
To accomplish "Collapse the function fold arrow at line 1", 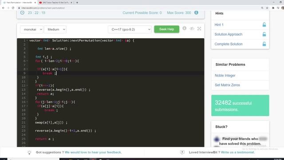I will pos(27,40).
